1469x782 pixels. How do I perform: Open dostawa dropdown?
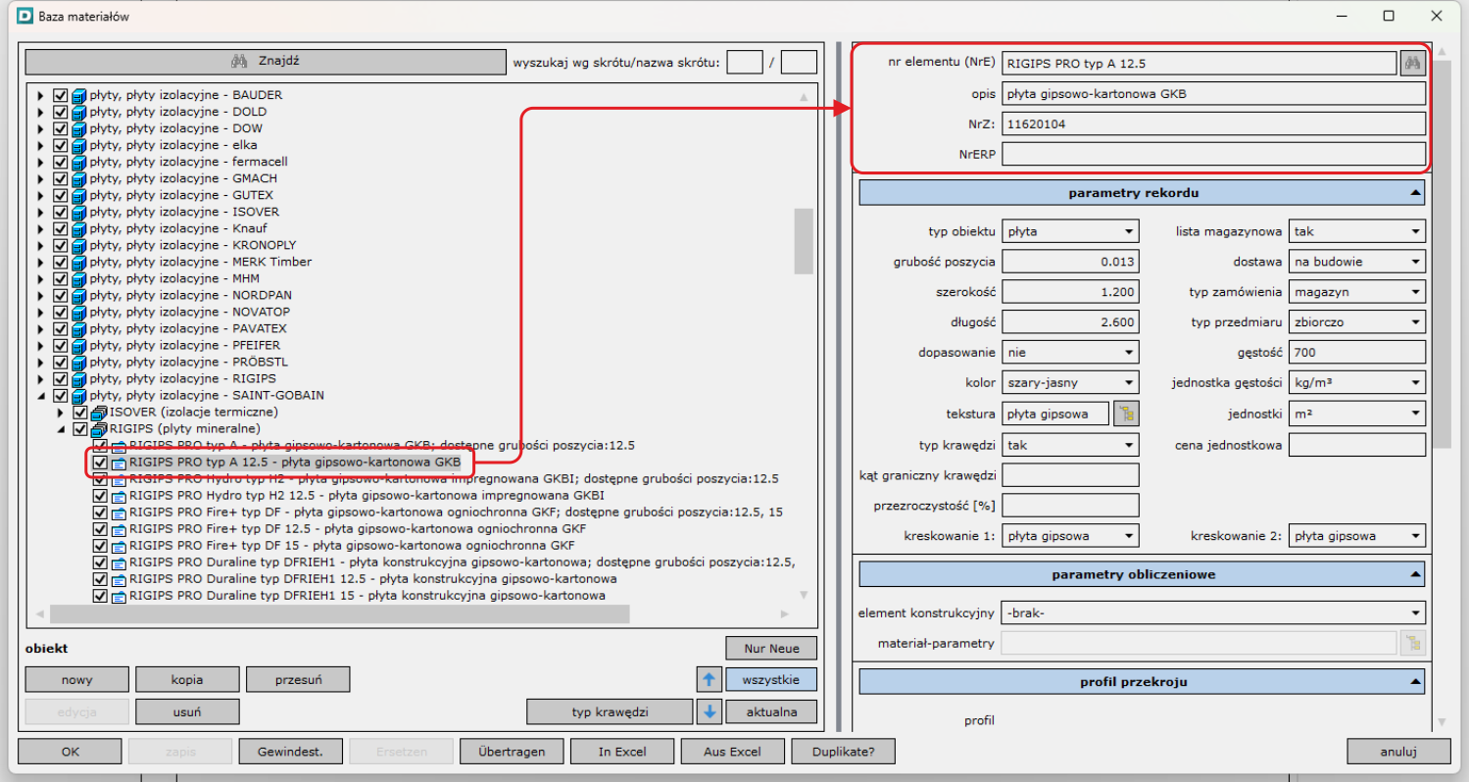pos(1357,263)
